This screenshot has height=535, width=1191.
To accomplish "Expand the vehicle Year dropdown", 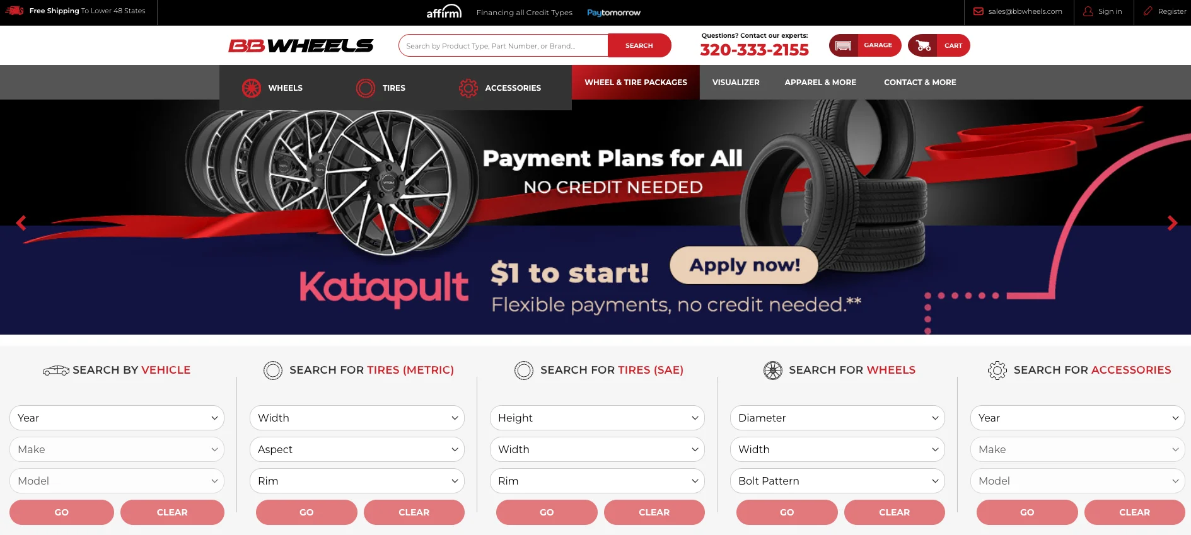I will 117,418.
